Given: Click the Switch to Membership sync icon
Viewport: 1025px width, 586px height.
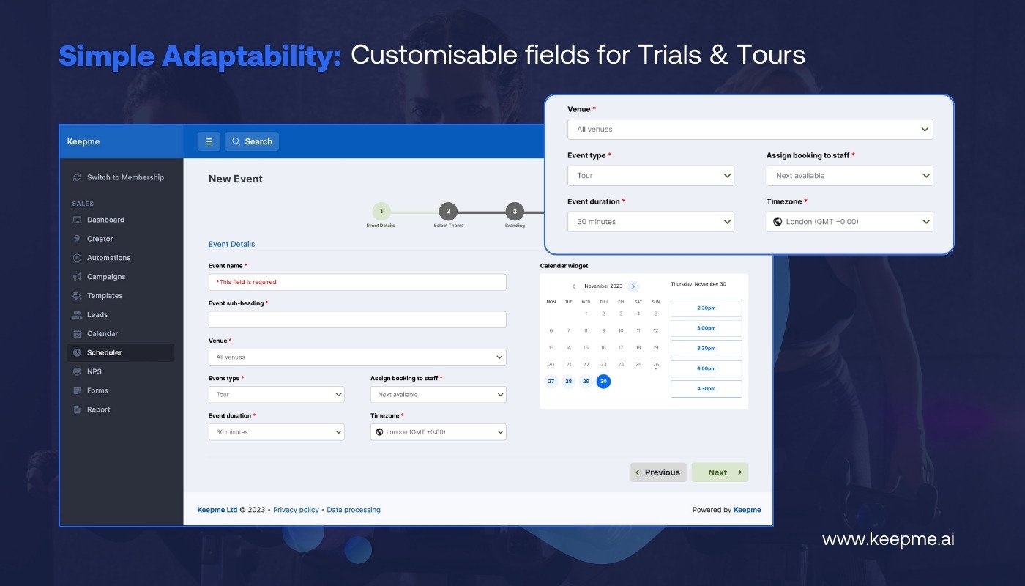Looking at the screenshot, I should (x=77, y=177).
